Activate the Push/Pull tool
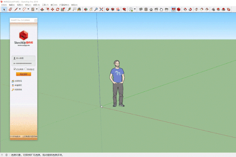Viewport: 236px width, 157px height. (42, 9)
